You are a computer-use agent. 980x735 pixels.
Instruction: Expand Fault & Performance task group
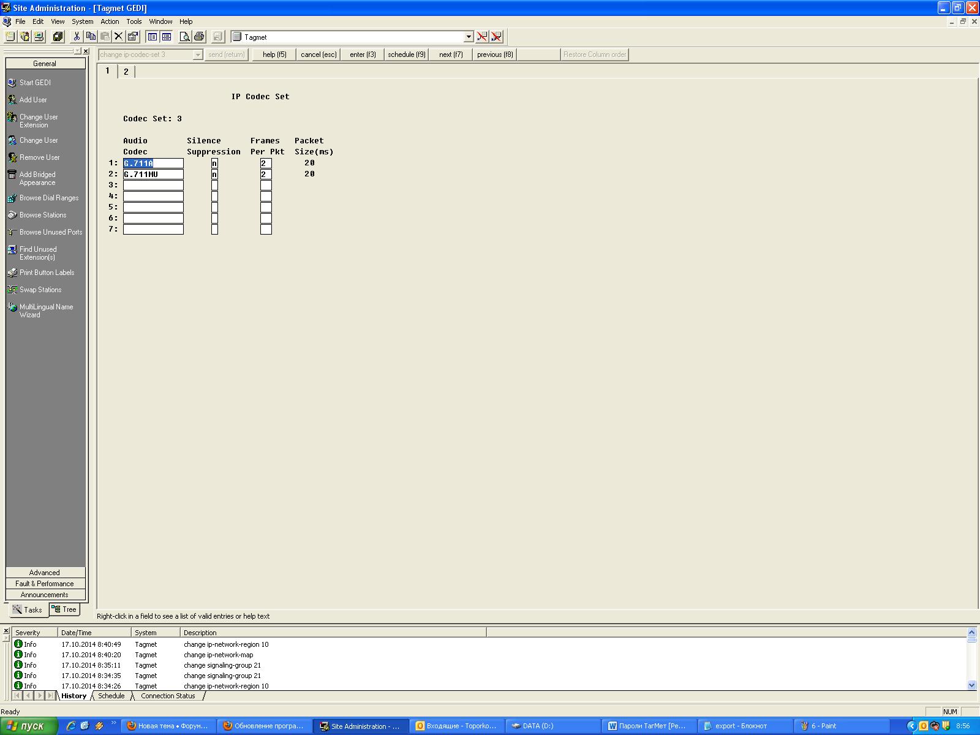45,584
